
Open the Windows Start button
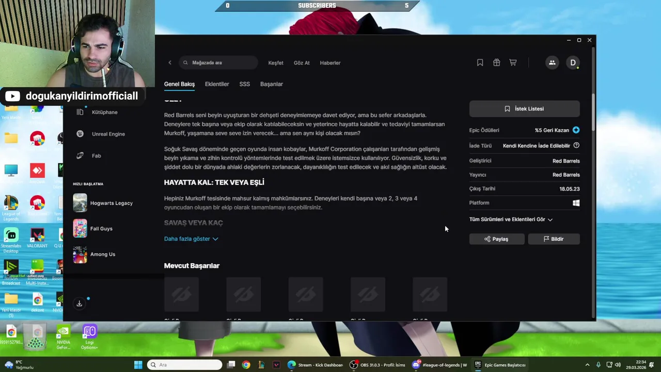[x=138, y=365]
